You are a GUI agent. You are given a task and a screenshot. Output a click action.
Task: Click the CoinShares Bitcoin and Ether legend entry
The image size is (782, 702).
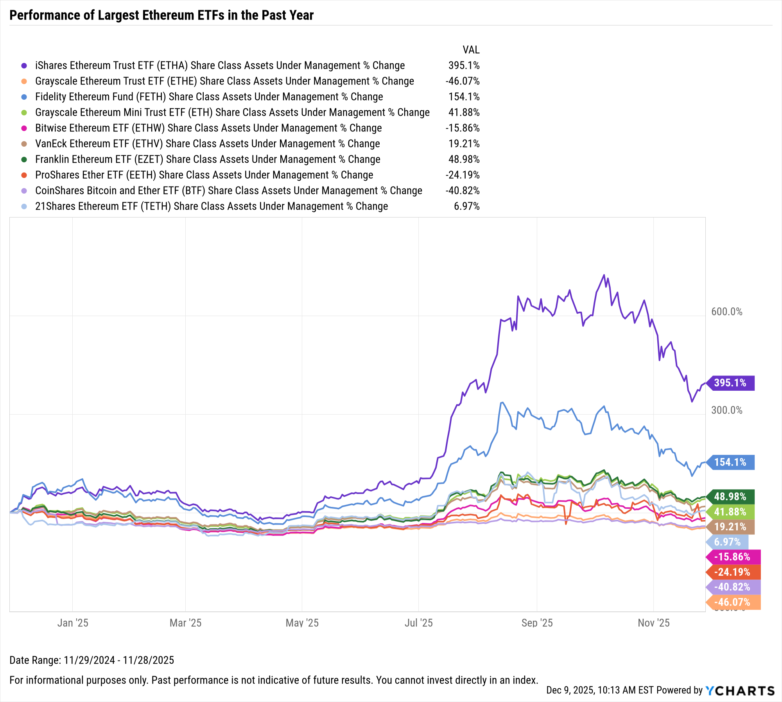coord(228,191)
